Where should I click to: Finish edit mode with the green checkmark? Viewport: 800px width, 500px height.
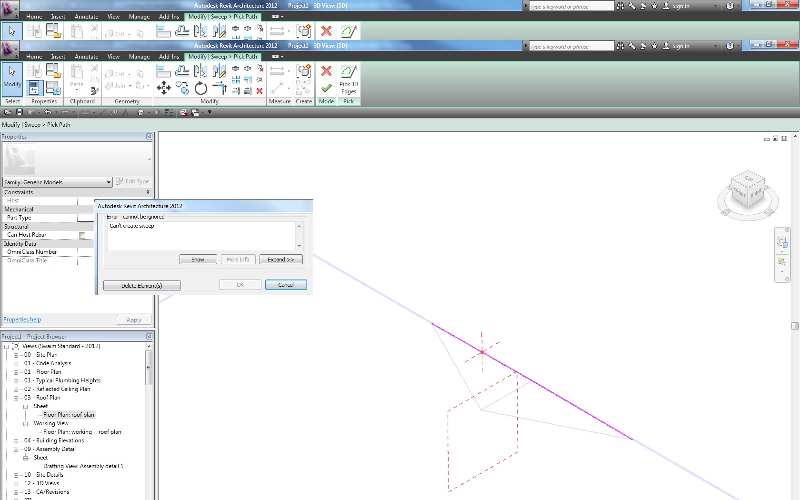click(x=326, y=88)
